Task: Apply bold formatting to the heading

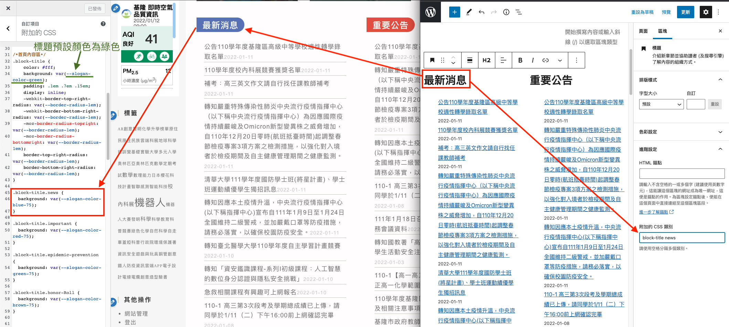Action: pyautogui.click(x=520, y=60)
